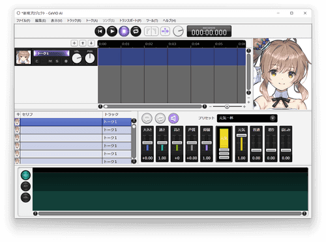Click the add track plus icon
This screenshot has width=326, height=242.
tap(74, 43)
